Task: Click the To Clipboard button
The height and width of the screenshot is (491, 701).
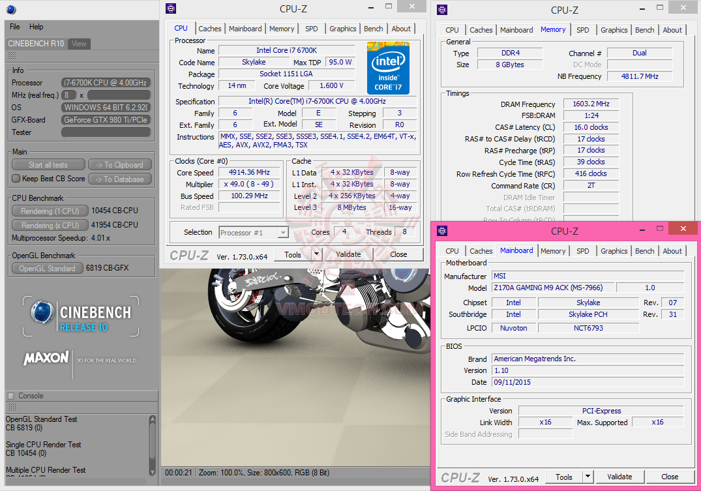Action: 120,164
